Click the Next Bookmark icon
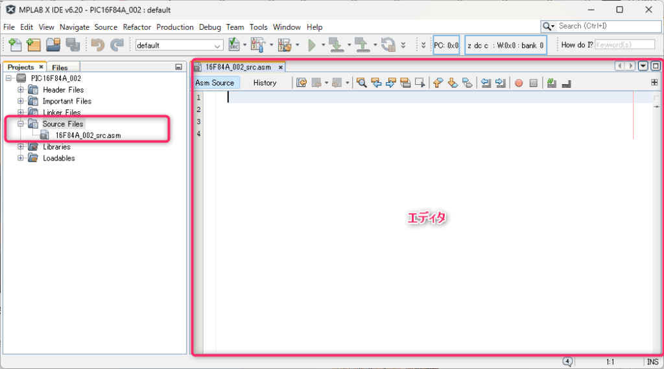The width and height of the screenshot is (664, 369). [453, 83]
